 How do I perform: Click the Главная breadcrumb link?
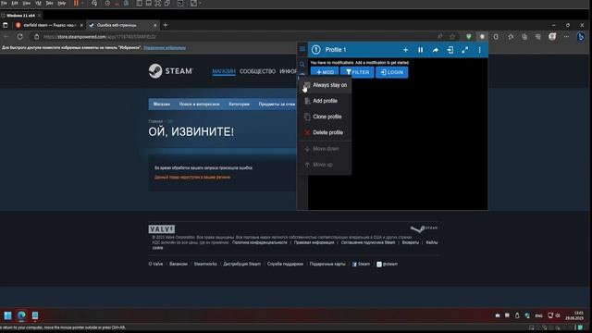point(155,121)
